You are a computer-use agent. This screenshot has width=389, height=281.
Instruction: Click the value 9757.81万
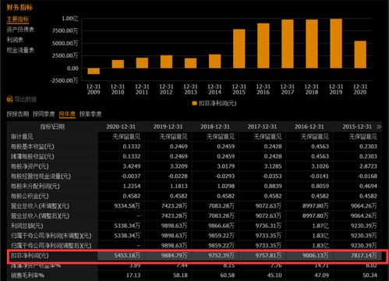point(268,255)
